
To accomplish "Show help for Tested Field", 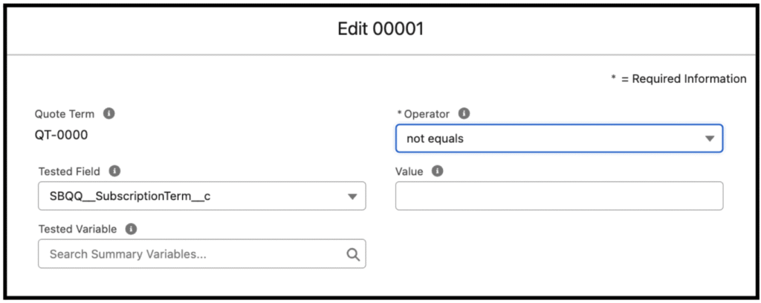I will click(115, 171).
